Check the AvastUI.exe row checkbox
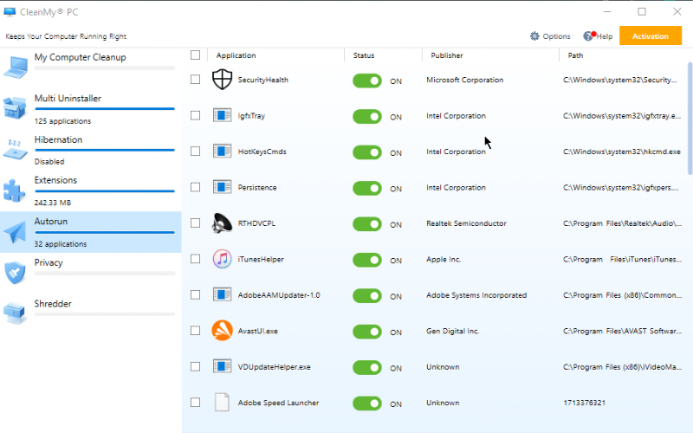693x433 pixels. tap(196, 331)
